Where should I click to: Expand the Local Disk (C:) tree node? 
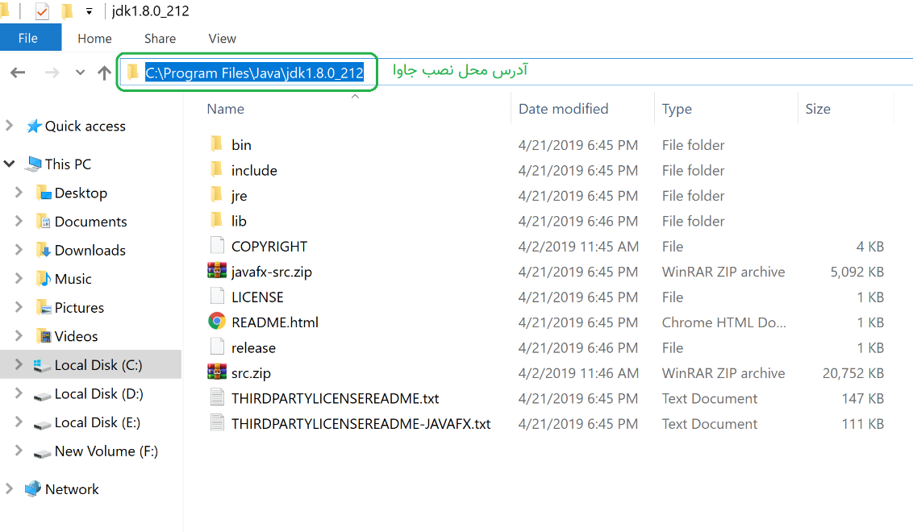pyautogui.click(x=19, y=364)
